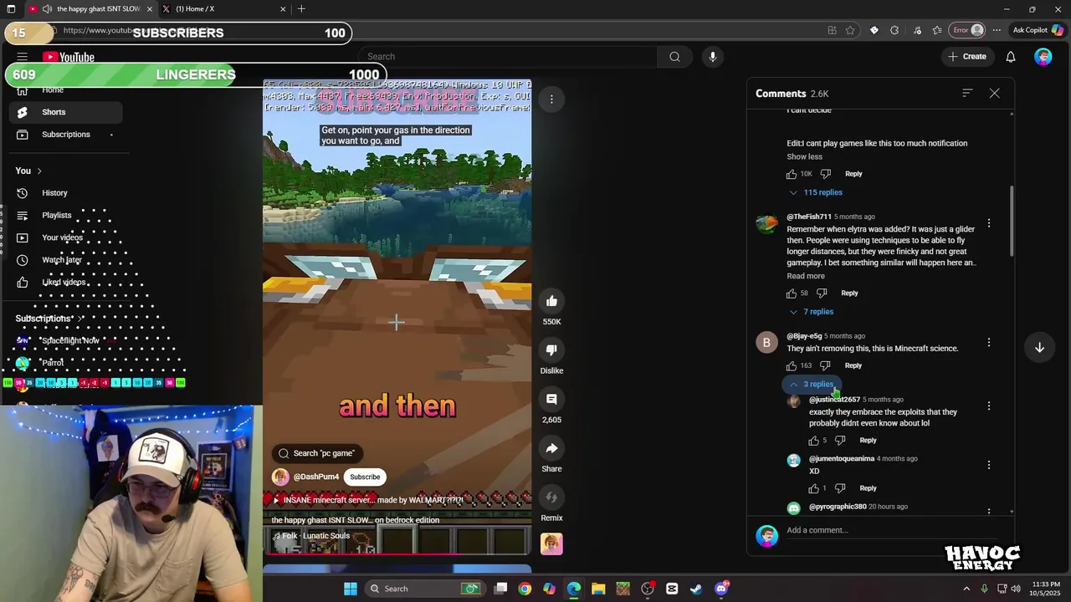Reply to @TheFish711's comment

[849, 293]
